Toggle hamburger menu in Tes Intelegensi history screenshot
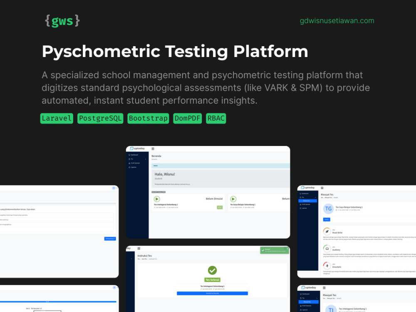 point(324,288)
